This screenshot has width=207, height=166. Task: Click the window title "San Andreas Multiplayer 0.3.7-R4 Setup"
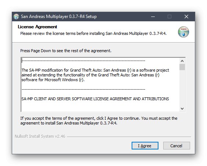tap(59, 17)
